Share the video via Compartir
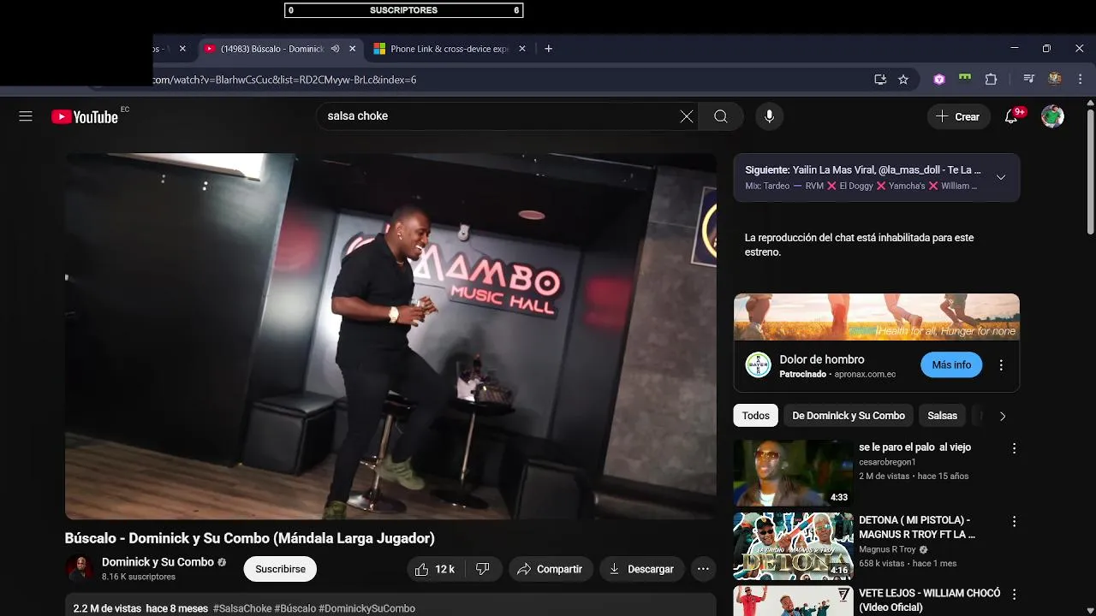1096x616 pixels. click(x=551, y=569)
